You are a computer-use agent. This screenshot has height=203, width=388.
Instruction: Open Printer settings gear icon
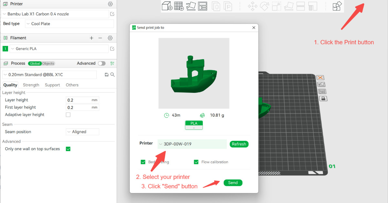pos(110,4)
